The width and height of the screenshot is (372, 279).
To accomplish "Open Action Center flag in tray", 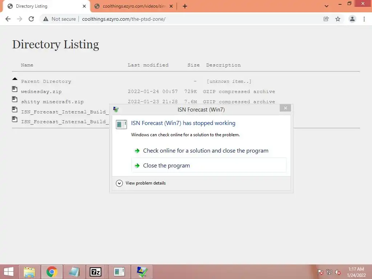I will (x=320, y=272).
